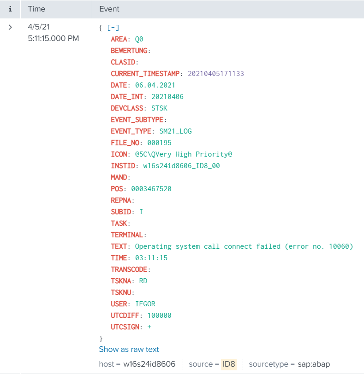
Task: Select sourcetype value sap:abap
Action: click(x=313, y=364)
